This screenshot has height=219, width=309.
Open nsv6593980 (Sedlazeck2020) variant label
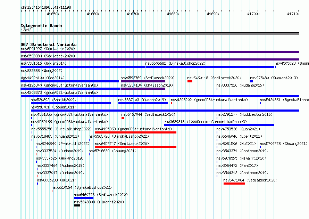[48, 56]
